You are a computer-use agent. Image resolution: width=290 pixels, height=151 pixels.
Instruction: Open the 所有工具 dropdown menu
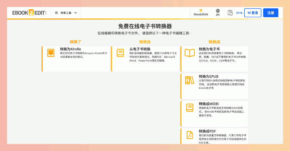pos(66,13)
